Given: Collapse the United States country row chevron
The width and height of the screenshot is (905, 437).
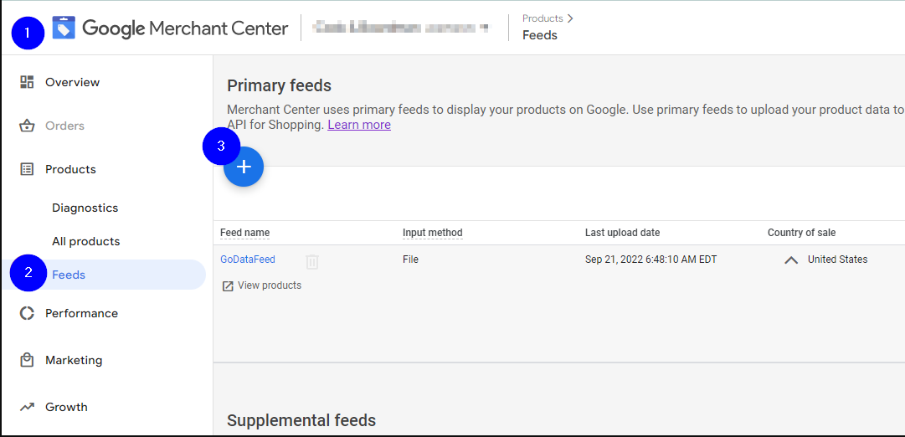Looking at the screenshot, I should coord(790,260).
